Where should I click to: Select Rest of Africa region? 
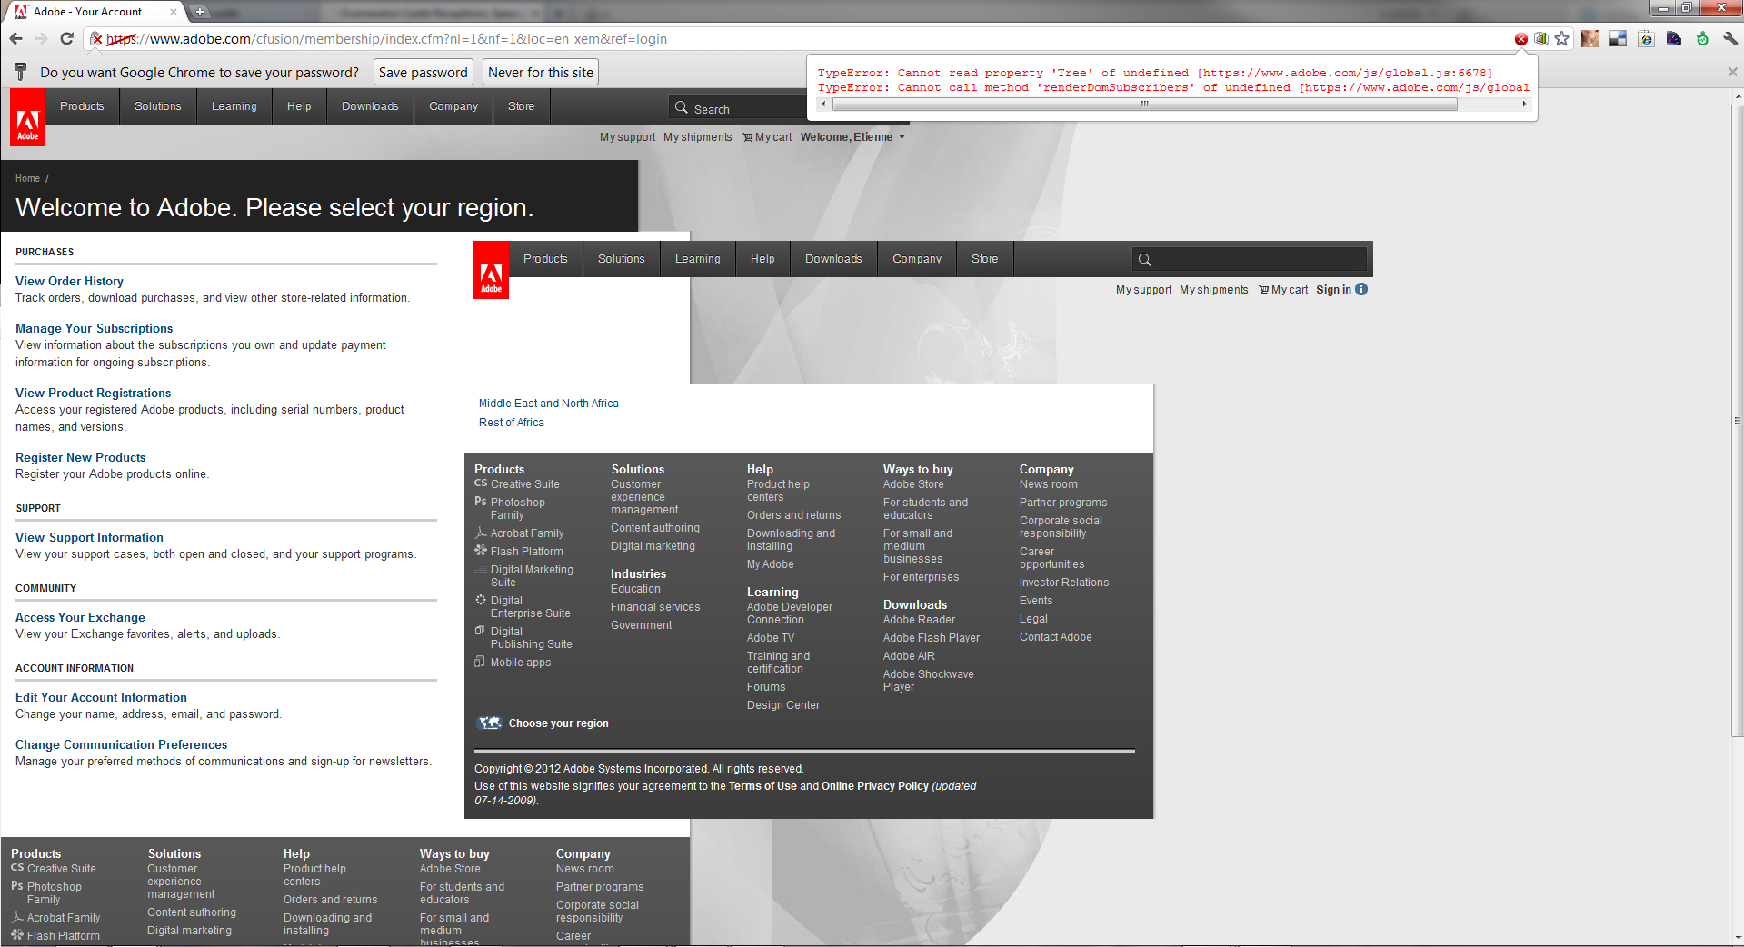[x=512, y=423]
